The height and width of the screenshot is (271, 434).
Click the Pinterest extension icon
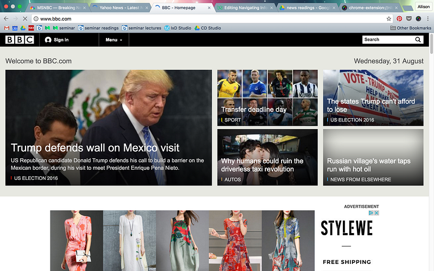point(399,18)
